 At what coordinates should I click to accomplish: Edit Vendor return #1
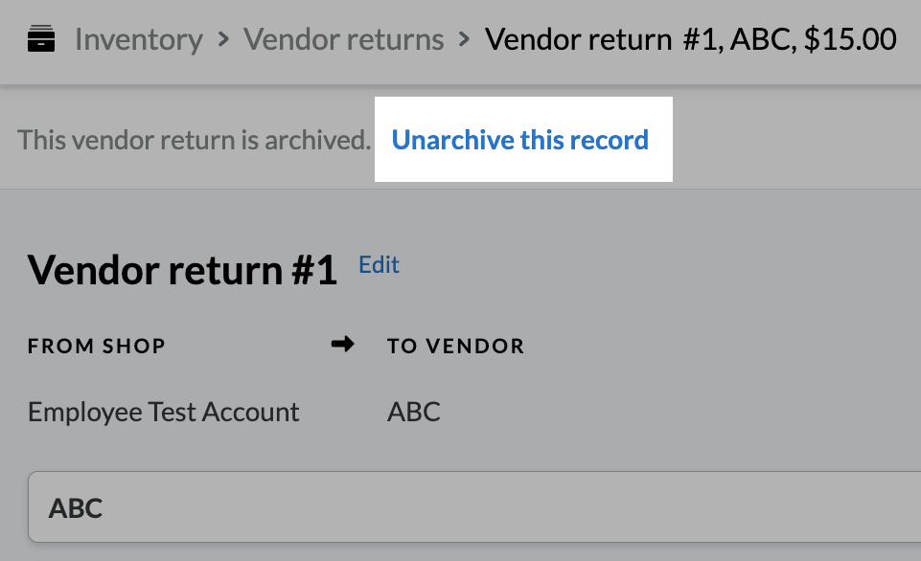pyautogui.click(x=379, y=265)
